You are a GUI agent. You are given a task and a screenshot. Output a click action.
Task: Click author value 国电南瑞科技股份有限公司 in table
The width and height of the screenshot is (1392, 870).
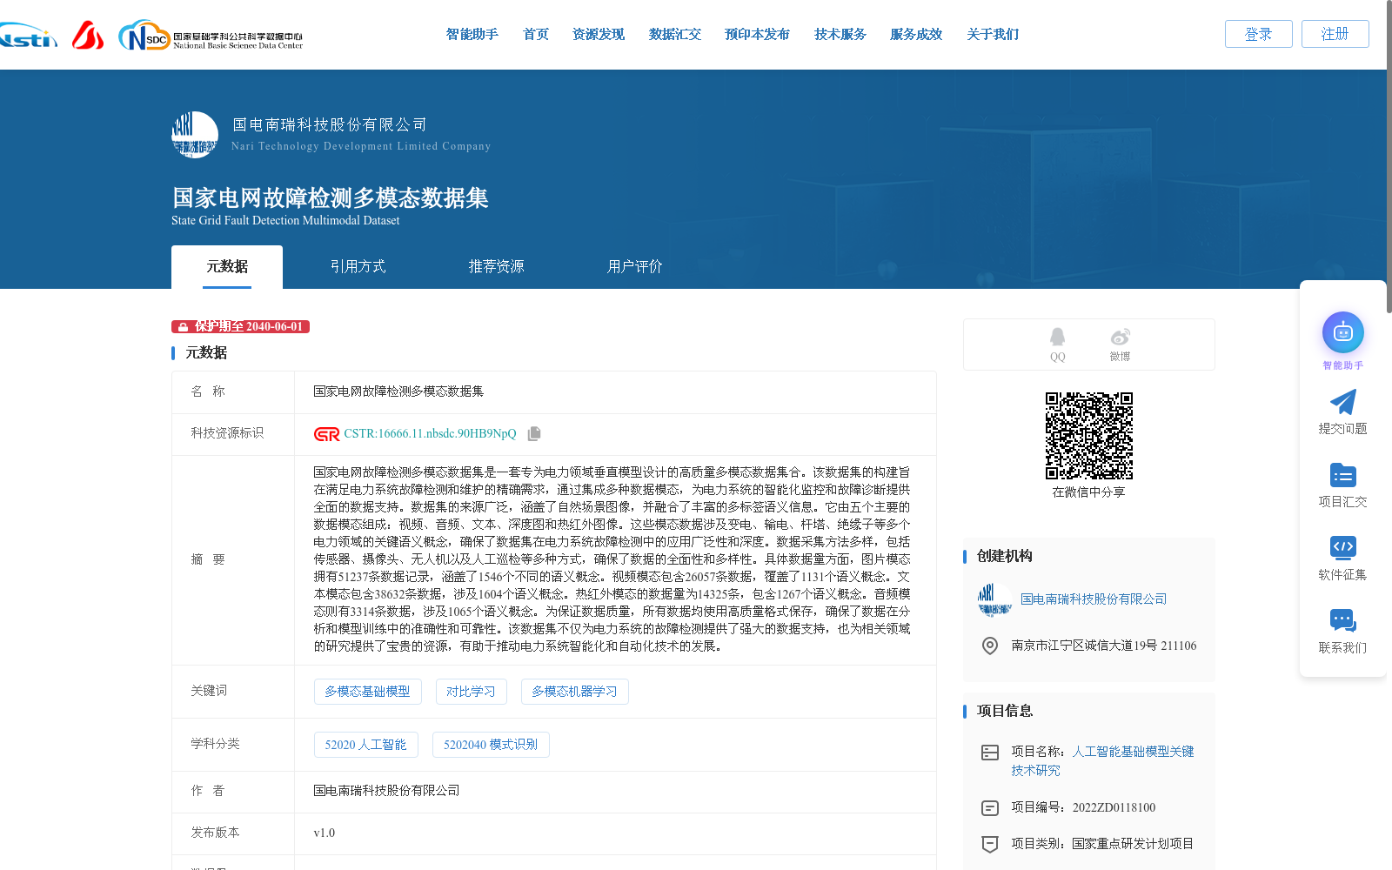tap(386, 791)
